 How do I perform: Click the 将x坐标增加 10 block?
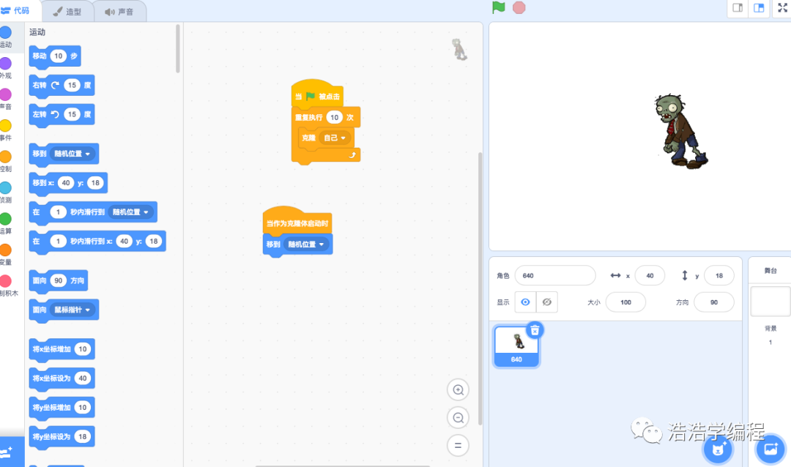pyautogui.click(x=62, y=349)
